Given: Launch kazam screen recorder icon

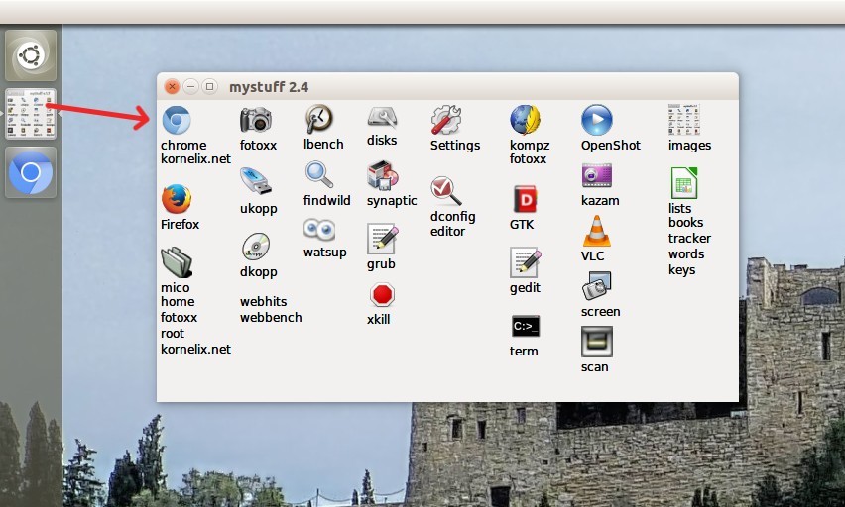Looking at the screenshot, I should (597, 176).
